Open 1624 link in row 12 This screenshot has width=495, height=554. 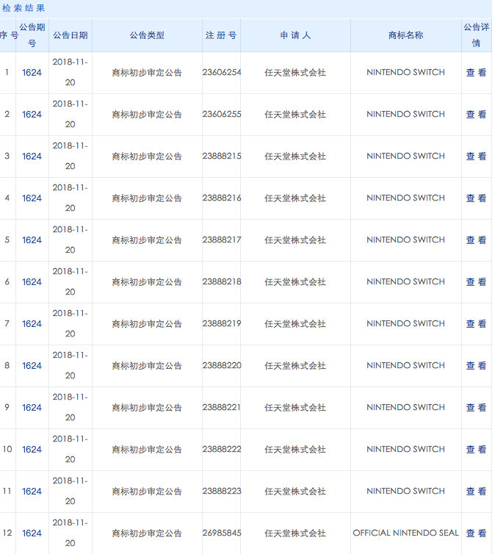32,533
